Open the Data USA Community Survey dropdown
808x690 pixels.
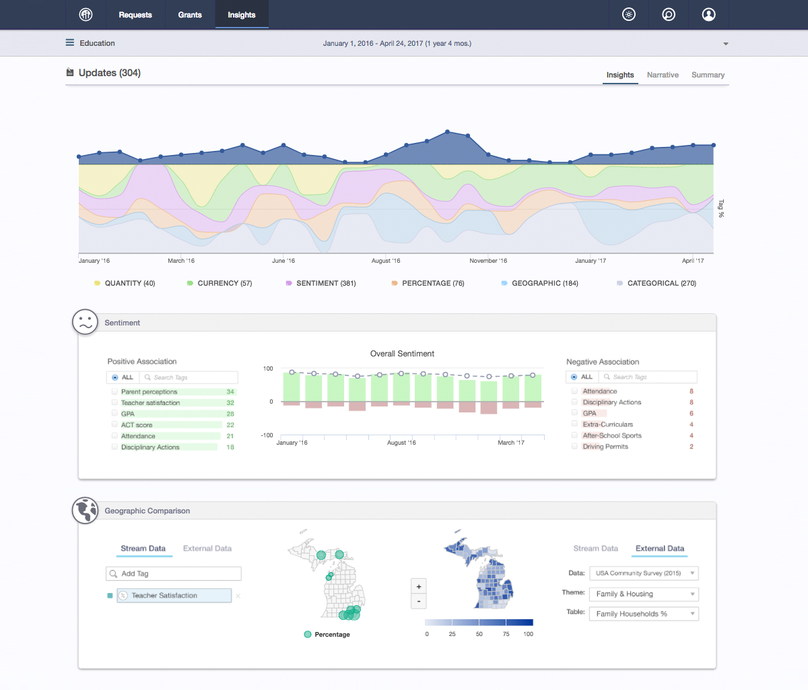pos(644,573)
